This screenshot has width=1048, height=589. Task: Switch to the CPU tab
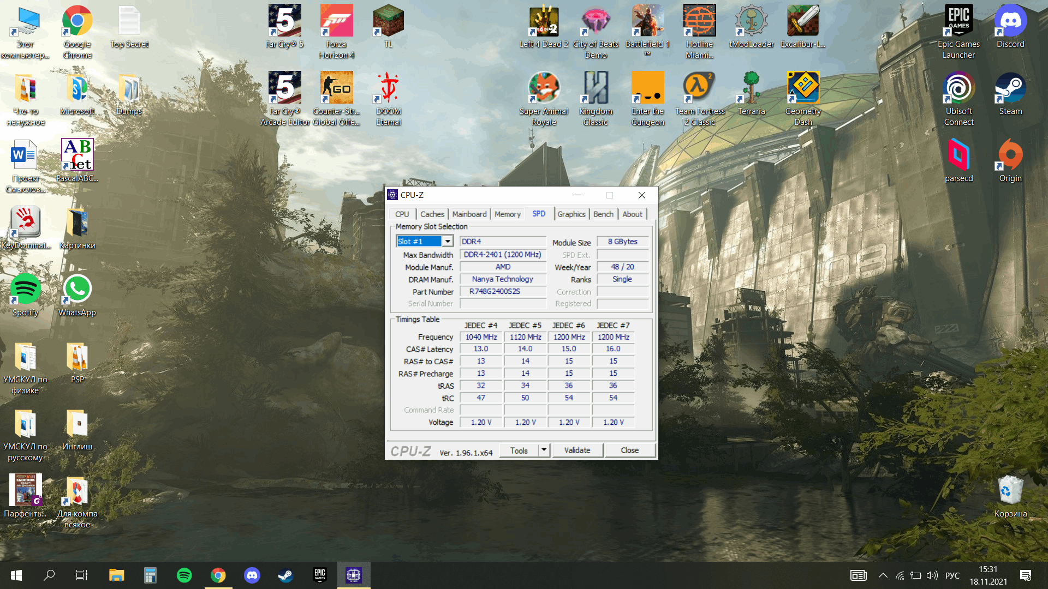(402, 214)
